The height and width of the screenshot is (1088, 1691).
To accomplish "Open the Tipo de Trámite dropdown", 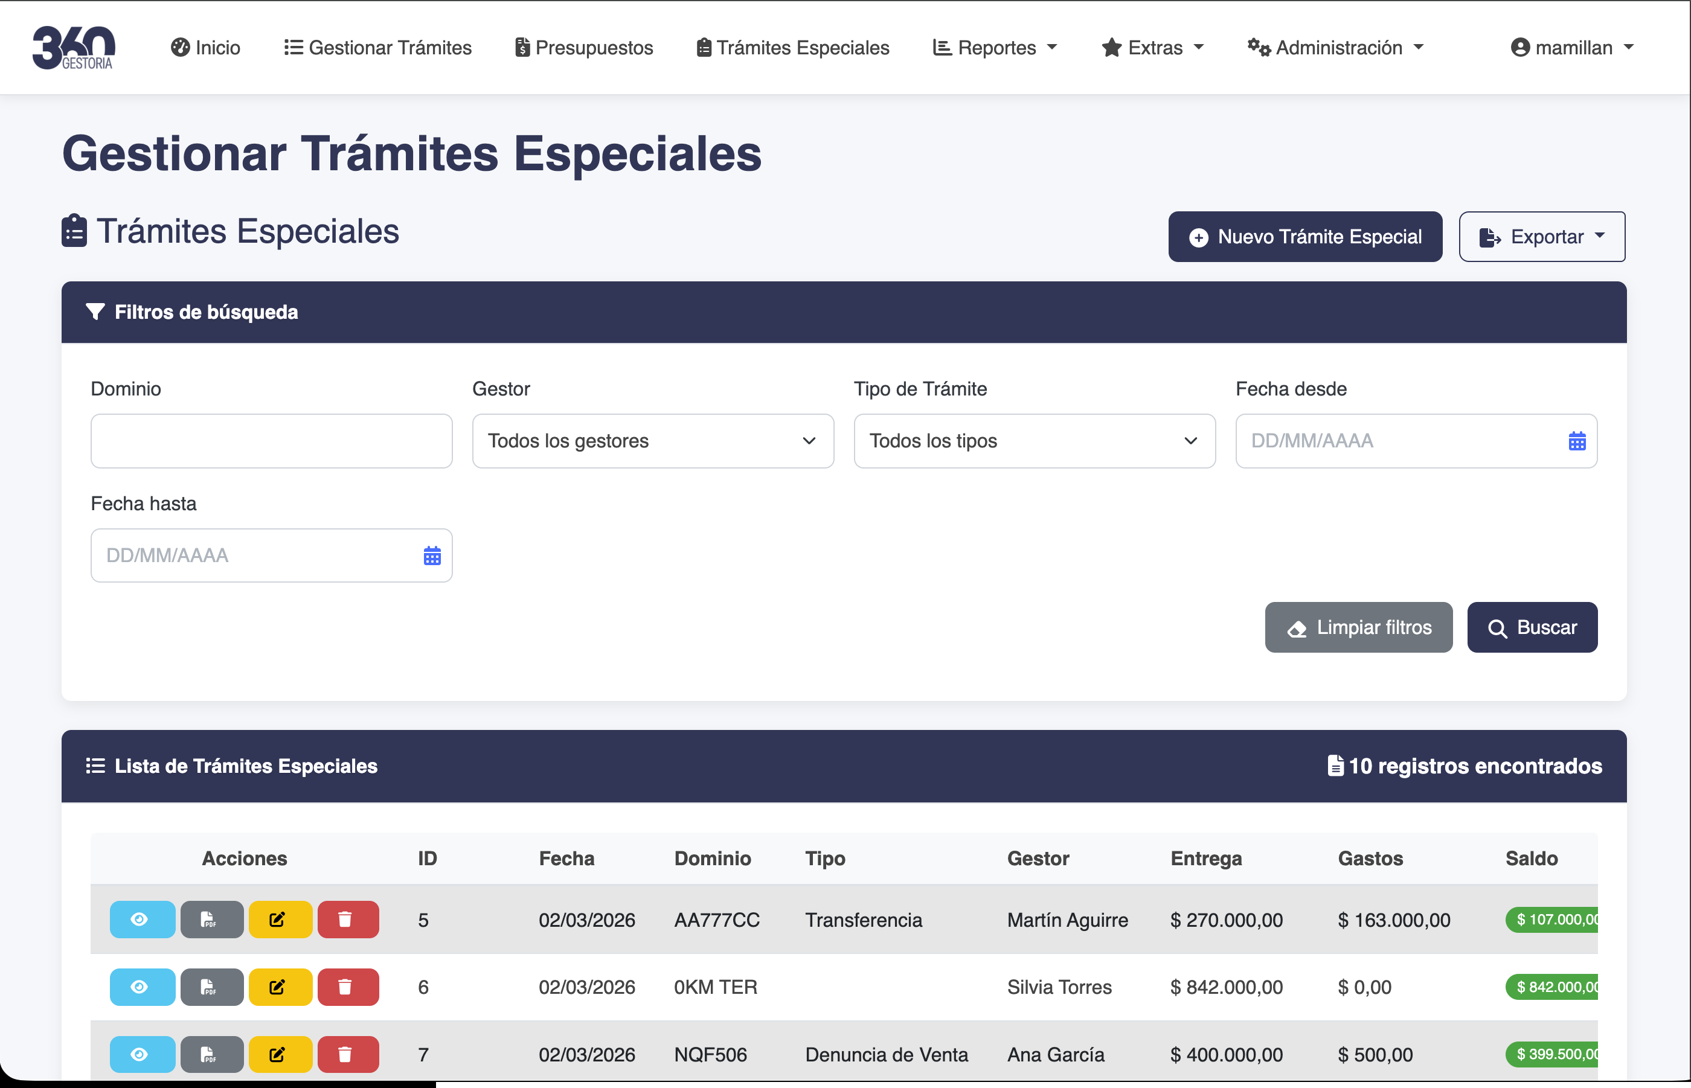I will tap(1034, 441).
